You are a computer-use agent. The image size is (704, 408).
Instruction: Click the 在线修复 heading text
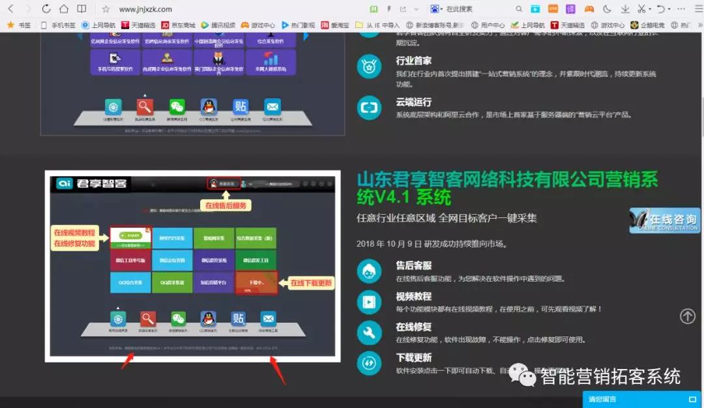413,327
